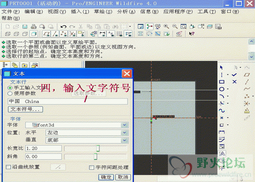Click the layers stack icon

(210, 26)
